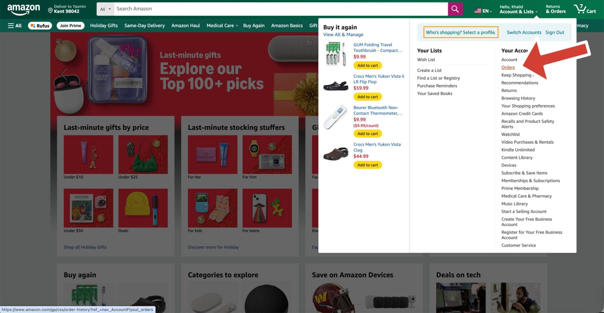
Task: Expand the All search category dropdown
Action: (x=105, y=9)
